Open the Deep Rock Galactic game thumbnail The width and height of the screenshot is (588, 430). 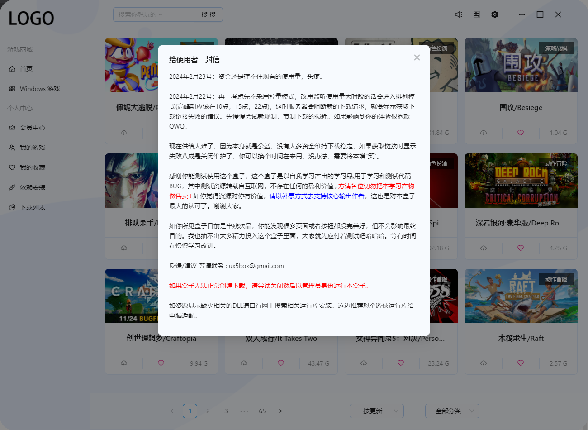pyautogui.click(x=521, y=181)
